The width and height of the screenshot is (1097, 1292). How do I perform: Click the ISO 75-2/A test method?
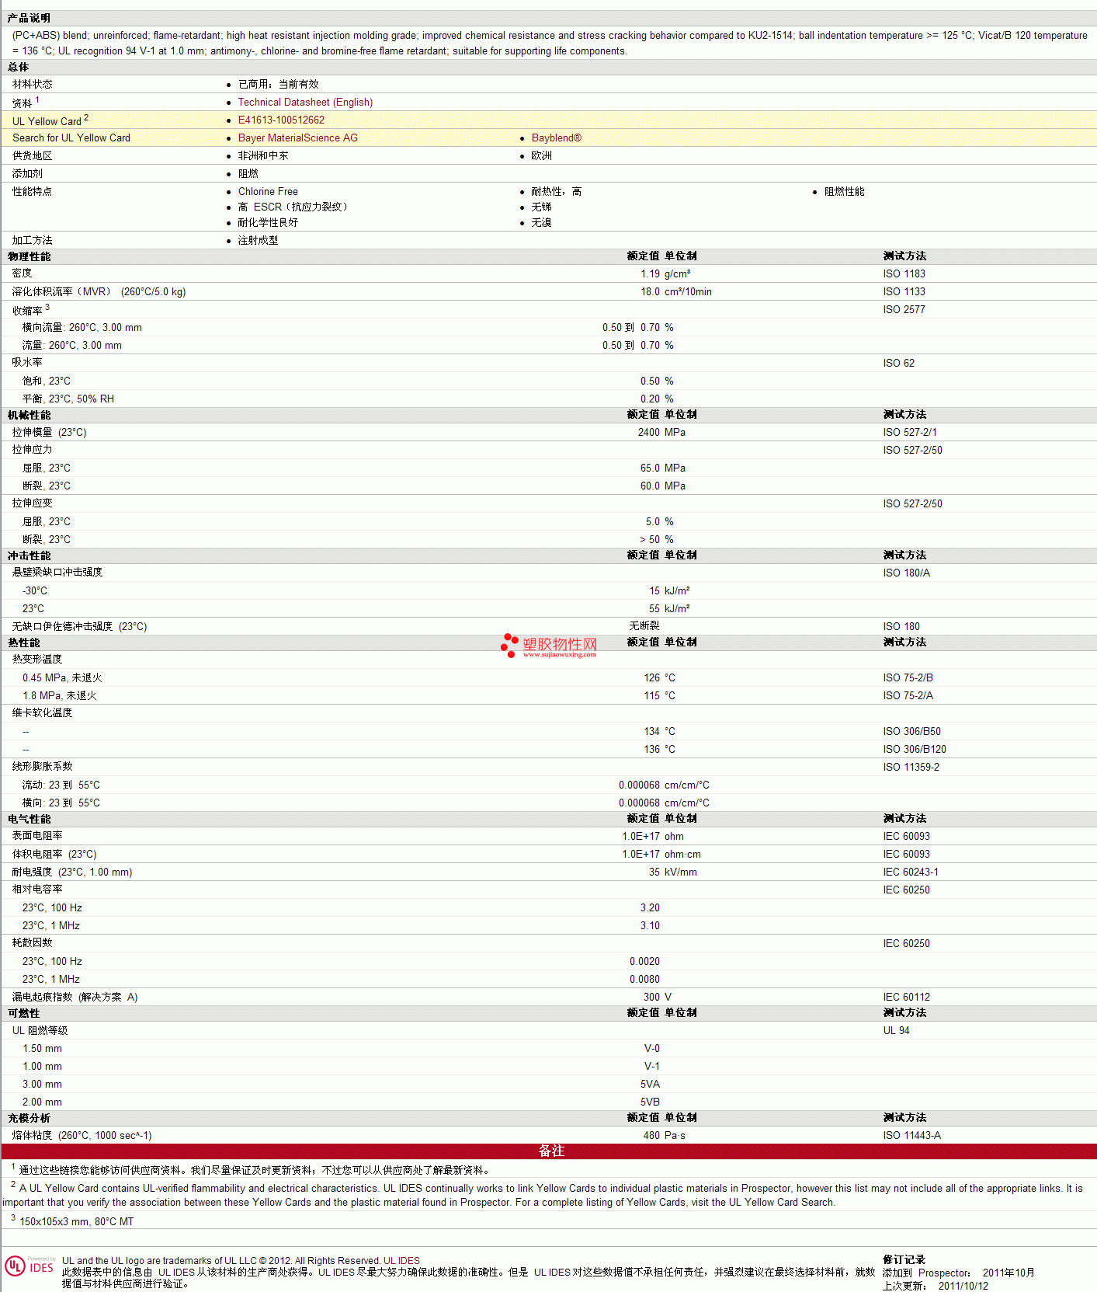[x=908, y=695]
